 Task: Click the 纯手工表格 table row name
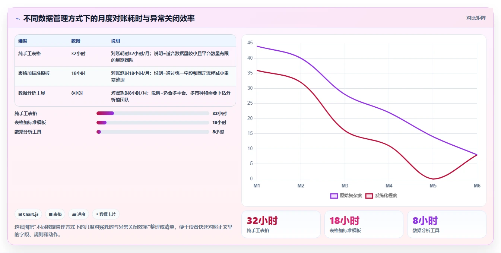(x=29, y=54)
